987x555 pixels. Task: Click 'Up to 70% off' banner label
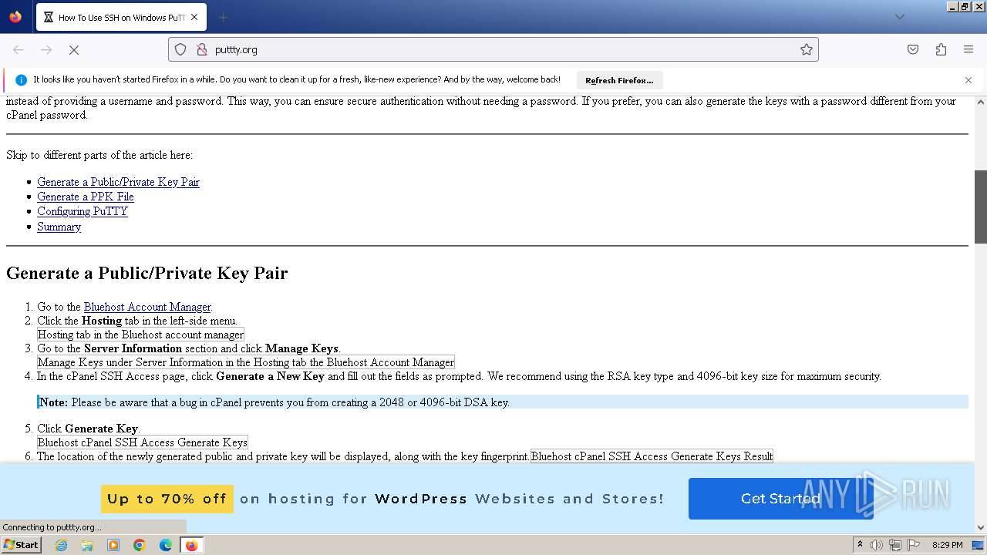click(167, 499)
